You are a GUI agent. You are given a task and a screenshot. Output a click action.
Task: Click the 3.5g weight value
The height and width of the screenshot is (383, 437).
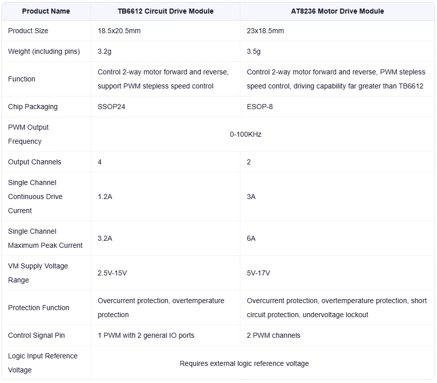tap(253, 51)
